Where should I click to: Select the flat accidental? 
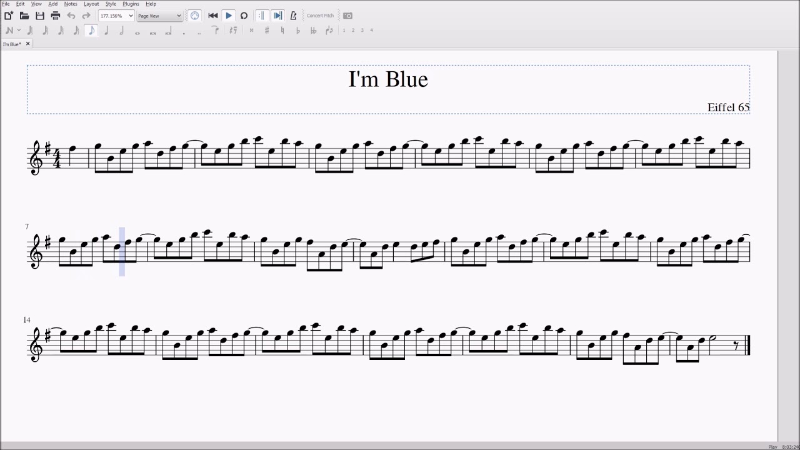tap(297, 30)
